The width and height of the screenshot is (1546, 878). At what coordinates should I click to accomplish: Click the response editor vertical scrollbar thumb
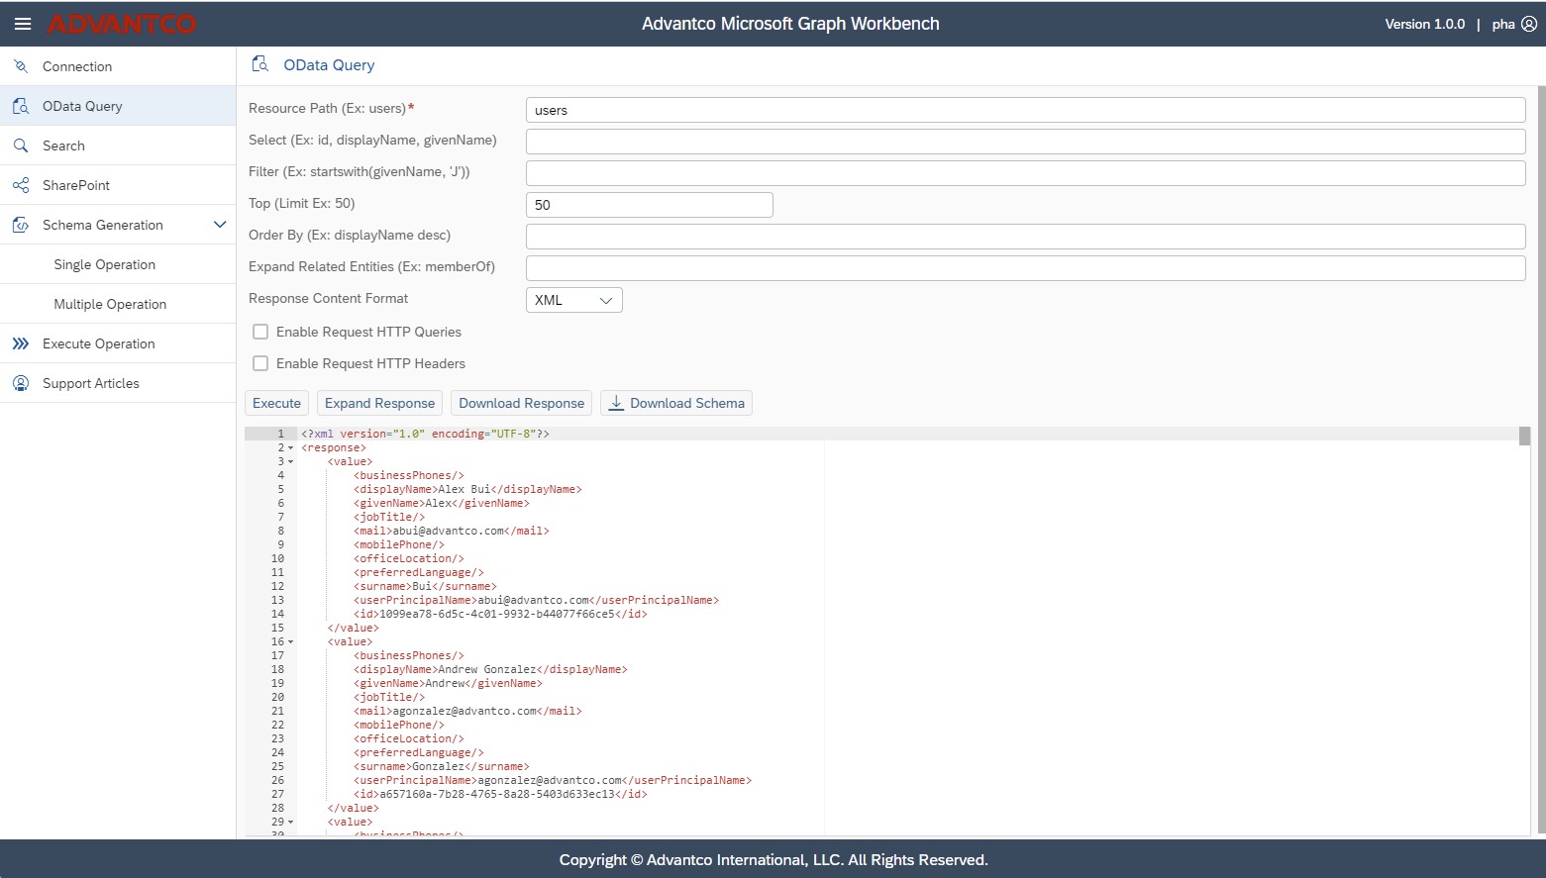1524,437
